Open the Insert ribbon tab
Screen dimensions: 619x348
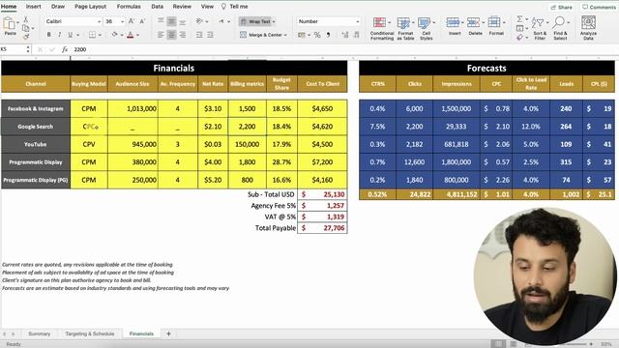[x=33, y=7]
